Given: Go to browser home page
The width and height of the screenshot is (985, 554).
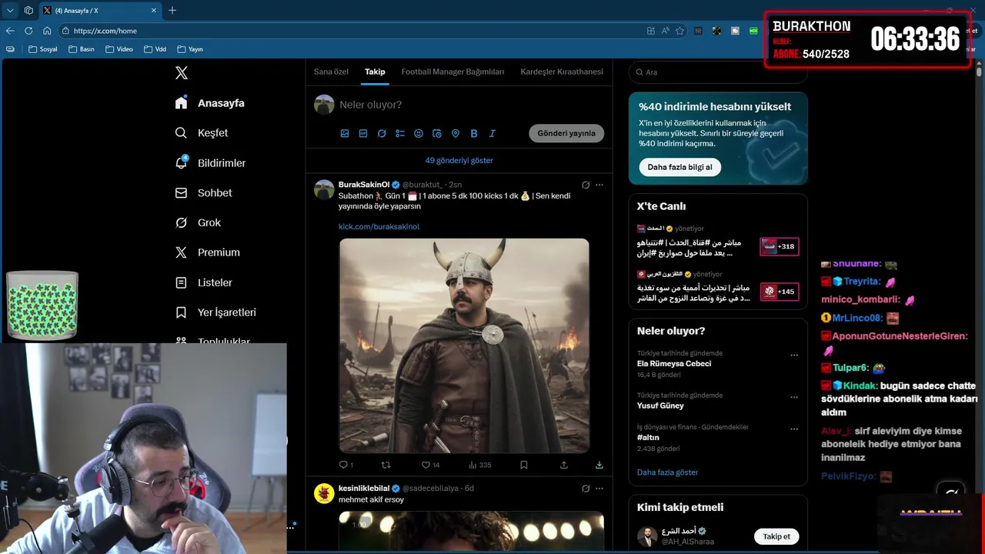Looking at the screenshot, I should tap(47, 31).
